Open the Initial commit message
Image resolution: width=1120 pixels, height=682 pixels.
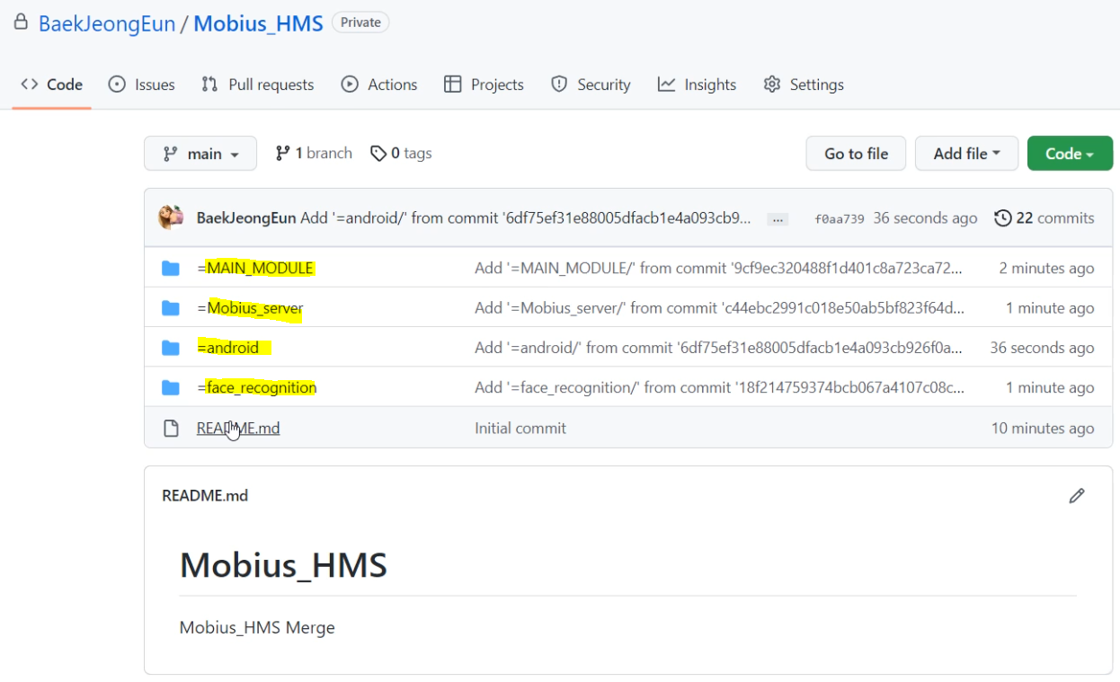coord(520,429)
